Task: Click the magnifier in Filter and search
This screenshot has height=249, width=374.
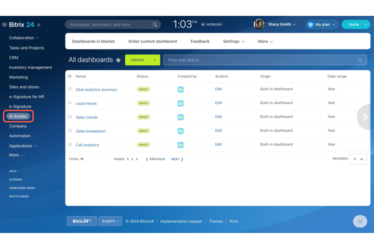Action: pyautogui.click(x=360, y=60)
